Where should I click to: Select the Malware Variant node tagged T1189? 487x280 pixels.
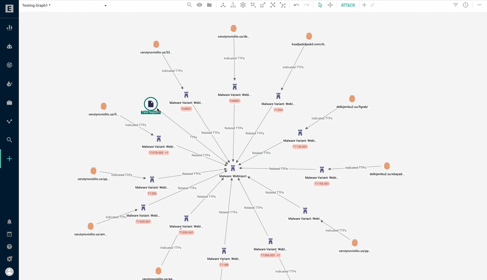coord(224,251)
